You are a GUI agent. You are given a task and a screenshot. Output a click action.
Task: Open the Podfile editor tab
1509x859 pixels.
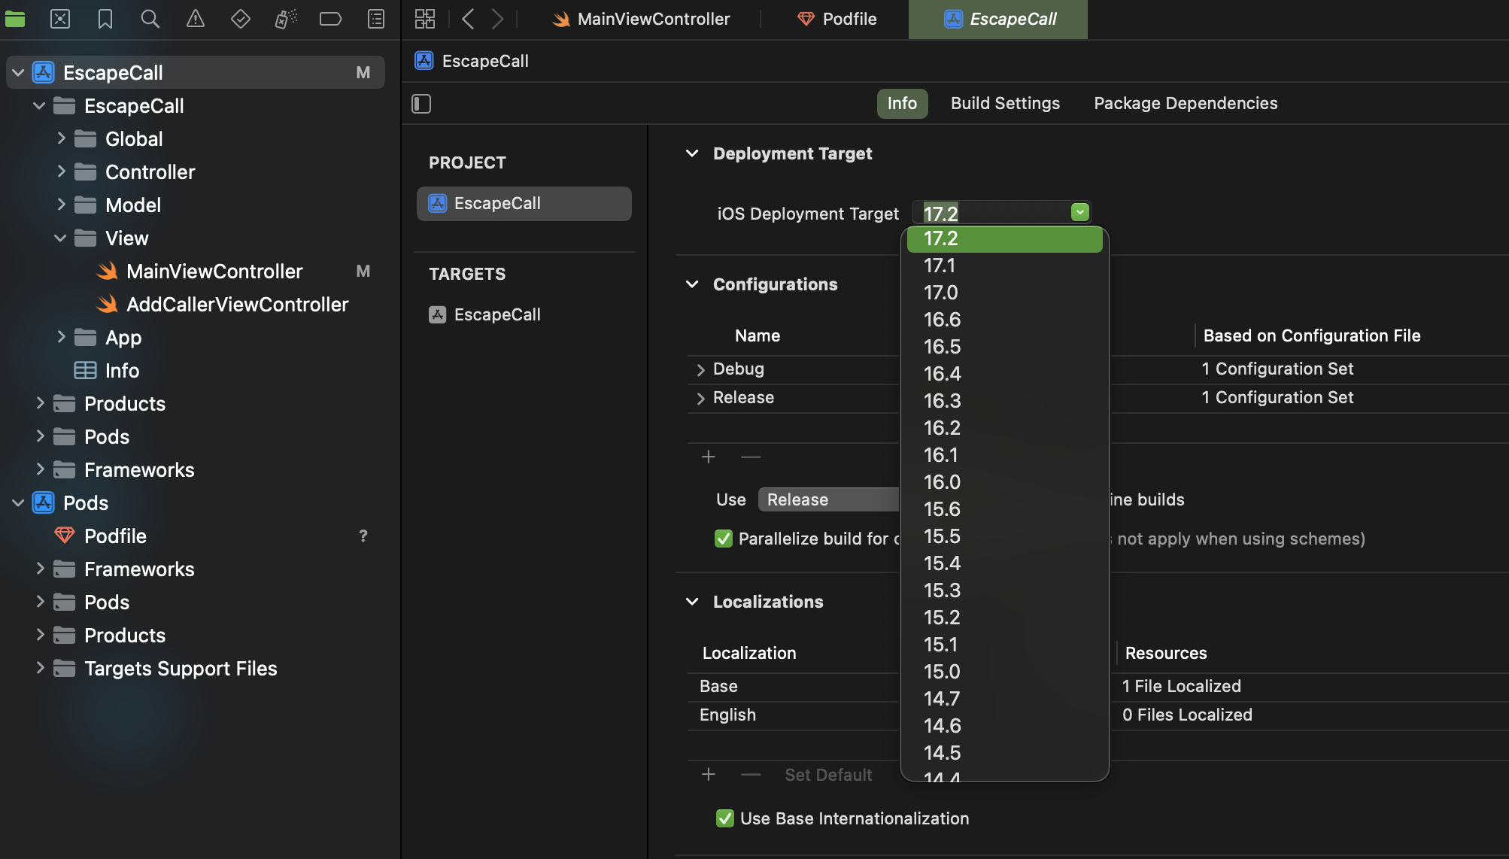coord(836,19)
